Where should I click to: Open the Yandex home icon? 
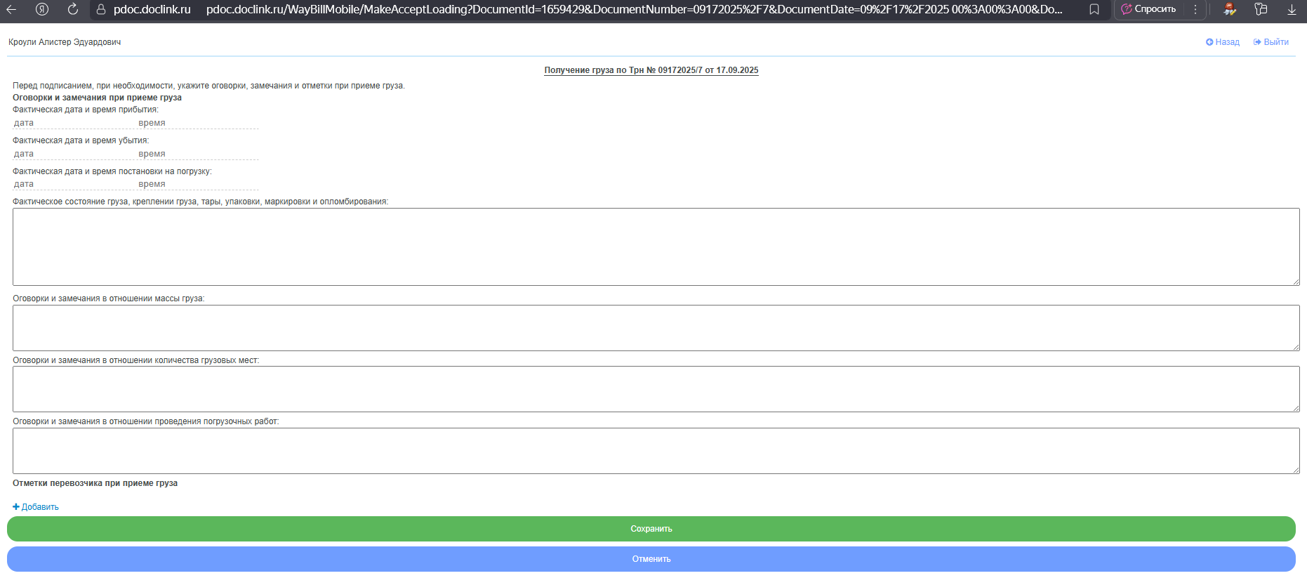pyautogui.click(x=42, y=9)
